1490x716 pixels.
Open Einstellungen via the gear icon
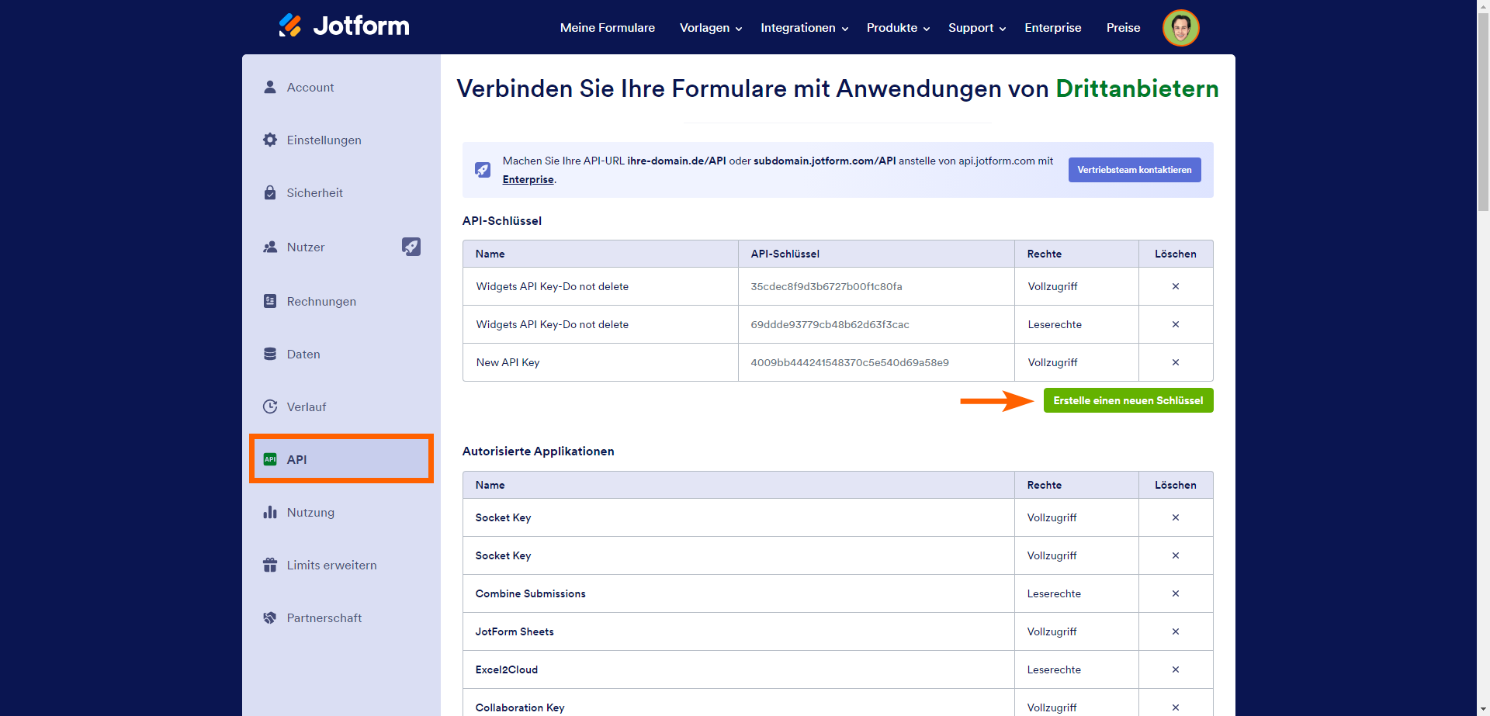[269, 140]
